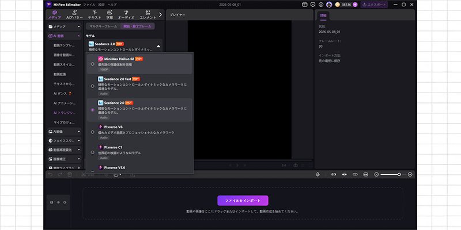Open the user avatar profile
This screenshot has height=230, width=461.
(x=329, y=5)
